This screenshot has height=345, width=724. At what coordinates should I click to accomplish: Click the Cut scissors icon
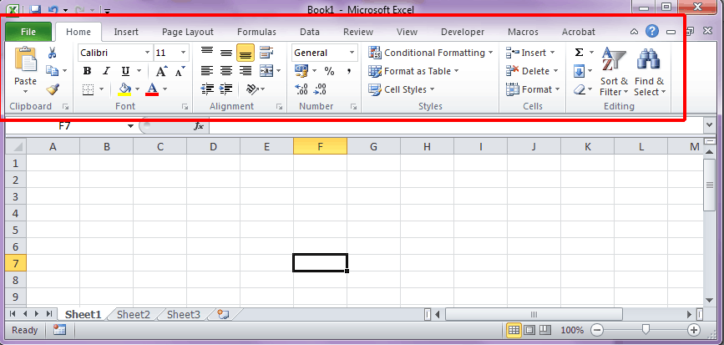click(52, 53)
